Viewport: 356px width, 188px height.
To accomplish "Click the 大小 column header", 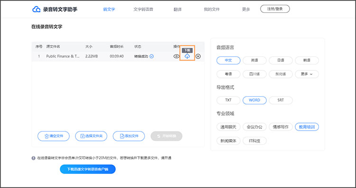I will tap(89, 47).
